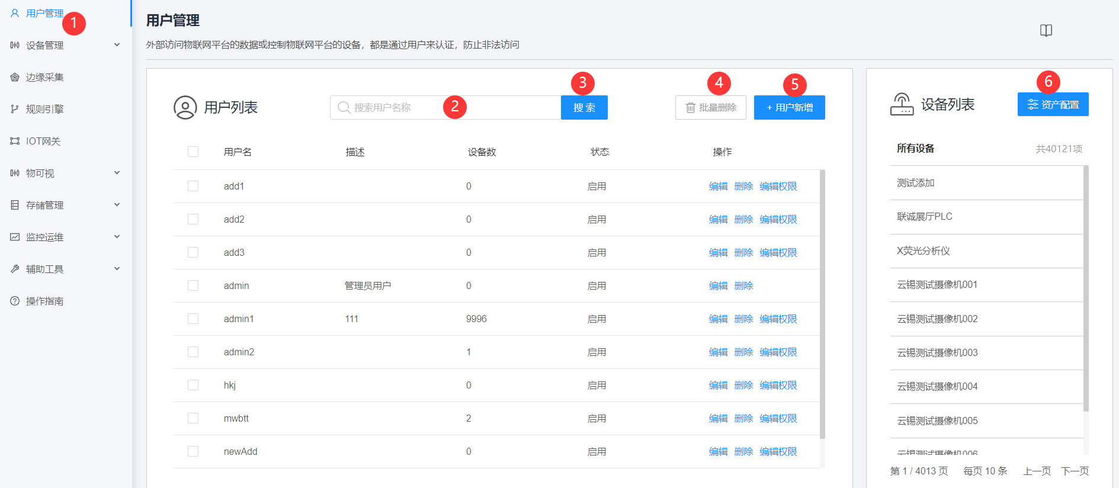The image size is (1119, 488).
Task: Click the 边缘采集 sidebar icon
Action: 15,77
